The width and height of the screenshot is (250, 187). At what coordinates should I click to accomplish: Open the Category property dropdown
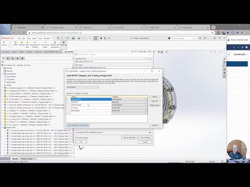[x=82, y=87]
